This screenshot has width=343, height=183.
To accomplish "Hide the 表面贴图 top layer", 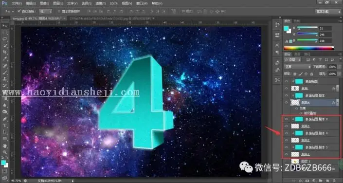I will [x=286, y=81].
